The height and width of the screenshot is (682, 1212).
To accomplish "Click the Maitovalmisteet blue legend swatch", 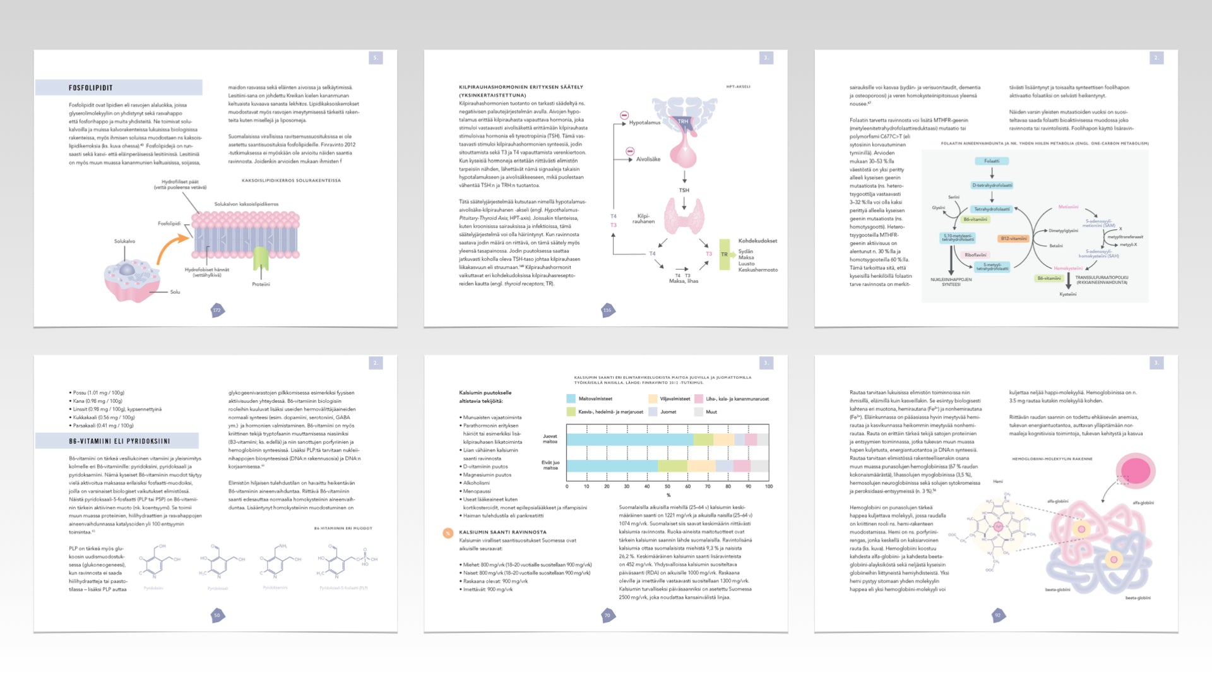I will click(x=571, y=399).
